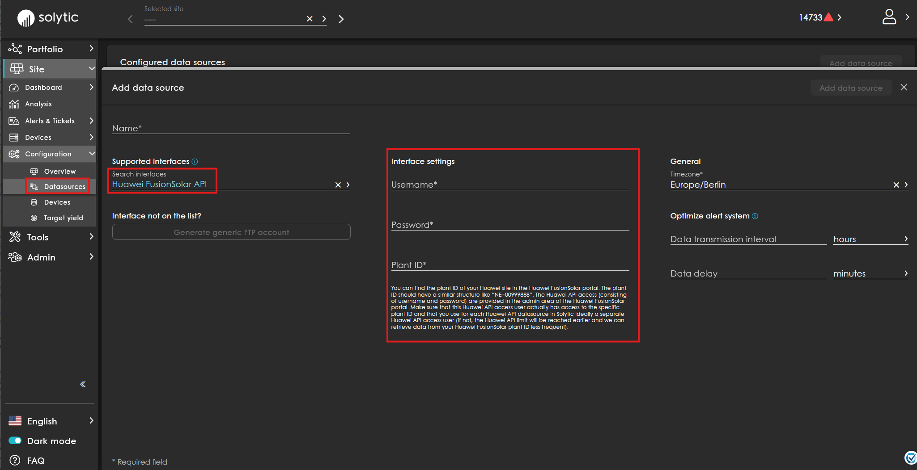Click the Tools icon in the sidebar
This screenshot has width=917, height=470.
point(15,237)
